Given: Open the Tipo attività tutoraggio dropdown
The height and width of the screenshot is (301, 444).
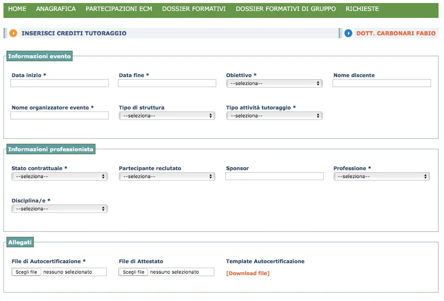Looking at the screenshot, I should point(274,115).
